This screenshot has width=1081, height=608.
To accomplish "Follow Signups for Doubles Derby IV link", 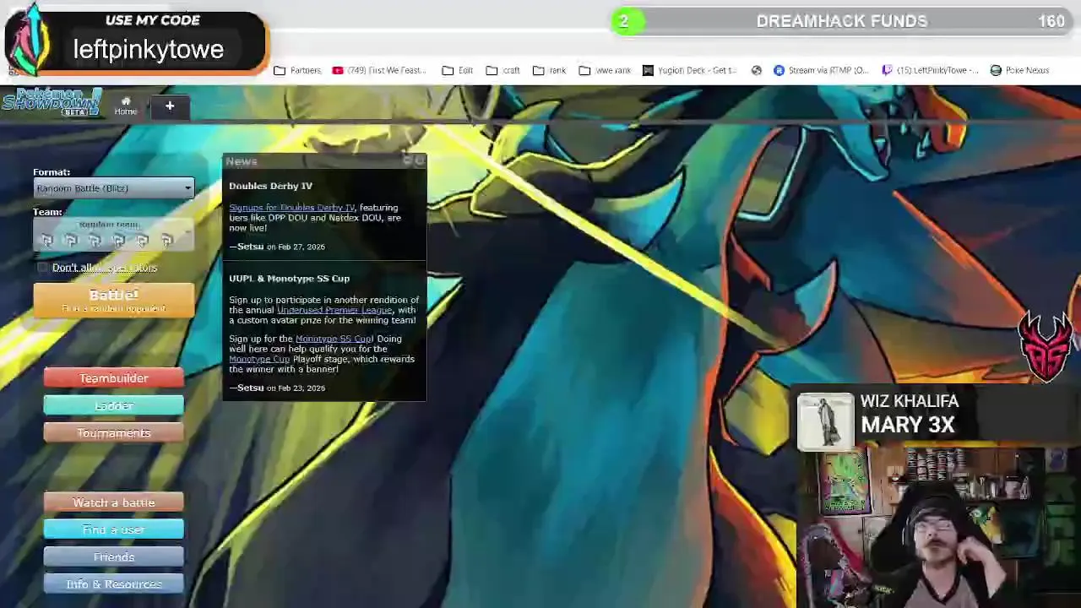I will [292, 208].
